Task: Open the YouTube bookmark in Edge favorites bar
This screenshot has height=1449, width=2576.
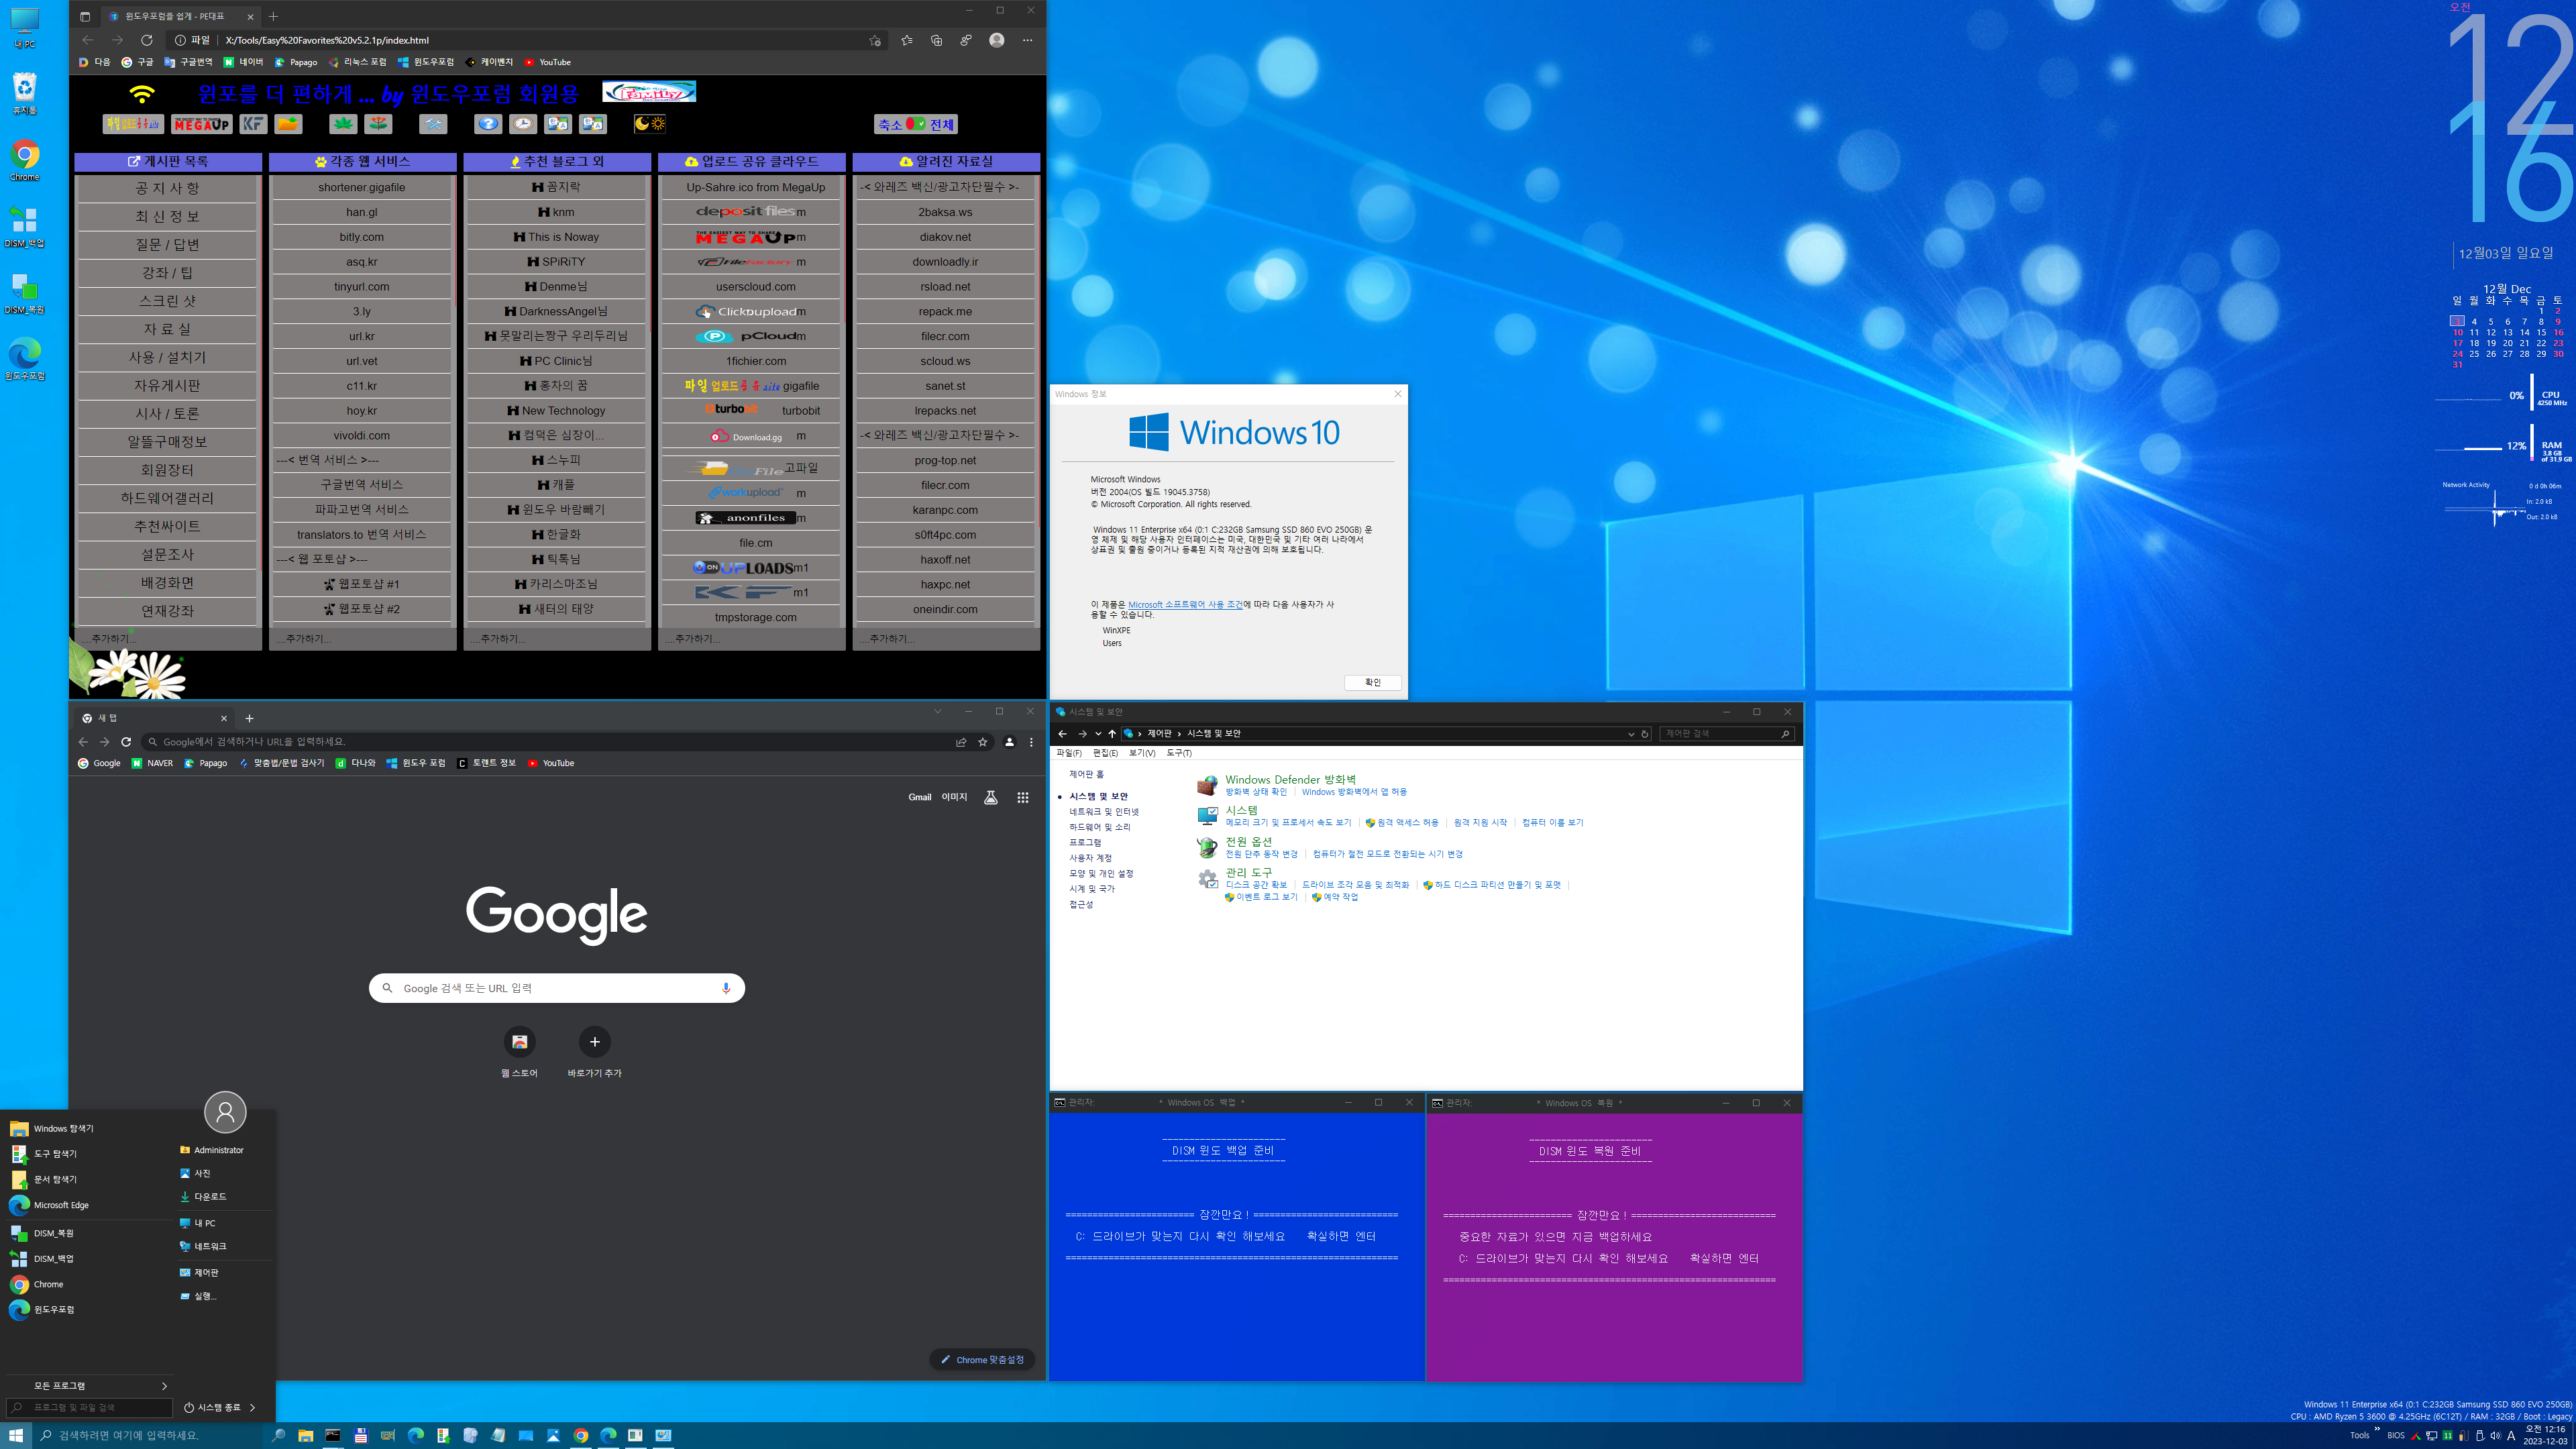Action: click(548, 62)
